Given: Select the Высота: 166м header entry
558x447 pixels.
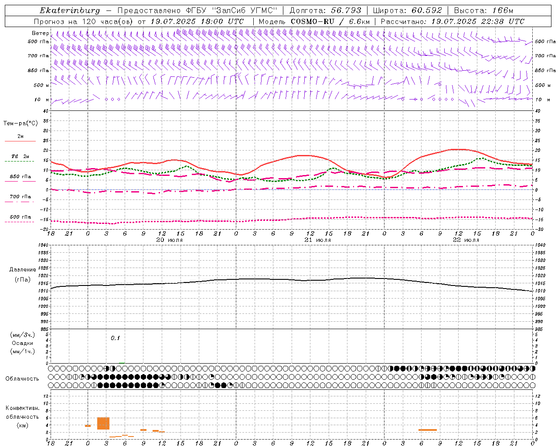Looking at the screenshot, I should click(483, 10).
